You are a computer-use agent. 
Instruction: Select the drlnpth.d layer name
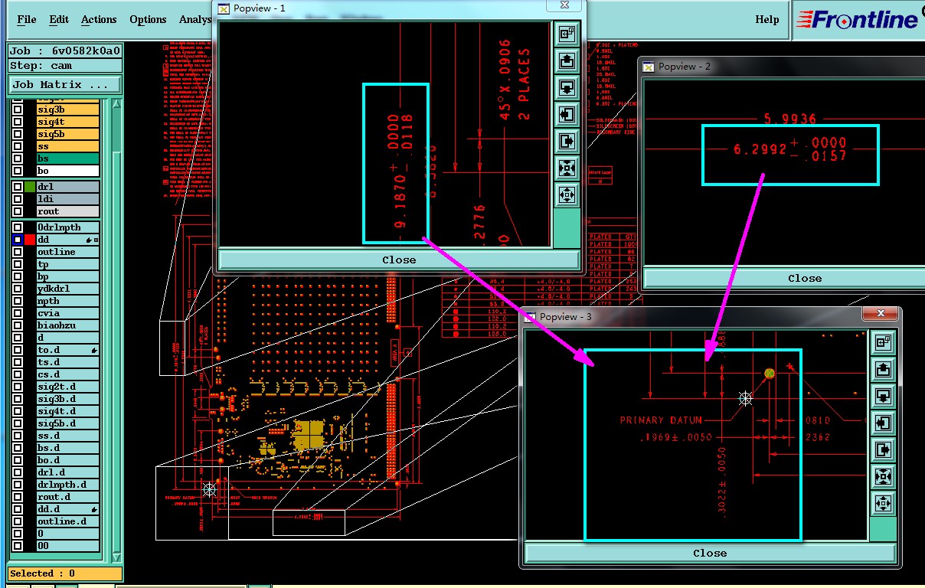click(68, 485)
